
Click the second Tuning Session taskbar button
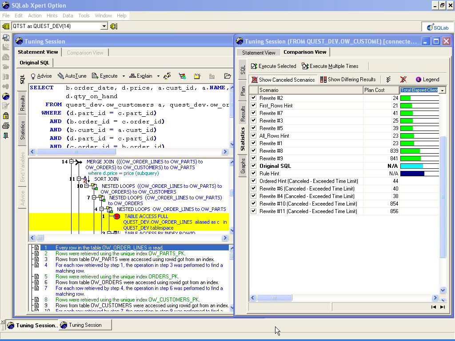pos(85,325)
